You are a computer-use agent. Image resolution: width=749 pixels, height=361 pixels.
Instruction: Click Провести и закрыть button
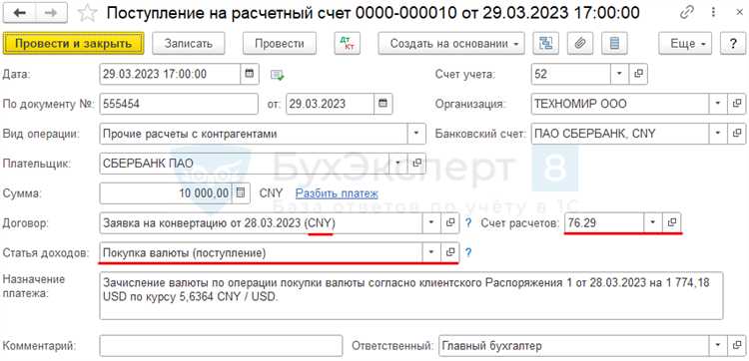[74, 44]
